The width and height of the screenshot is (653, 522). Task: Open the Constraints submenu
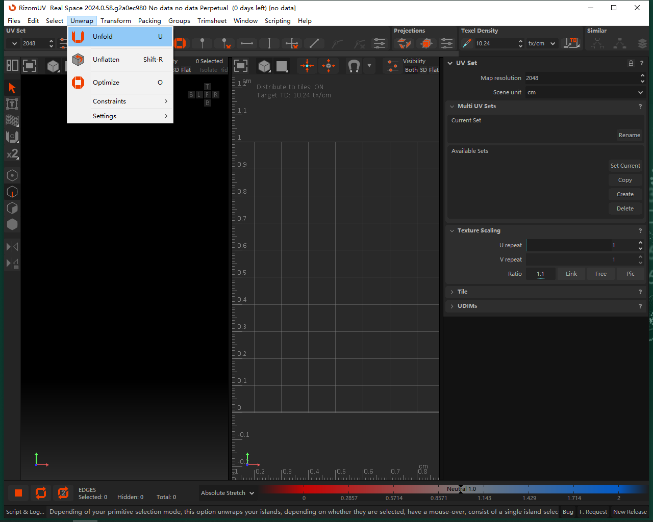120,101
